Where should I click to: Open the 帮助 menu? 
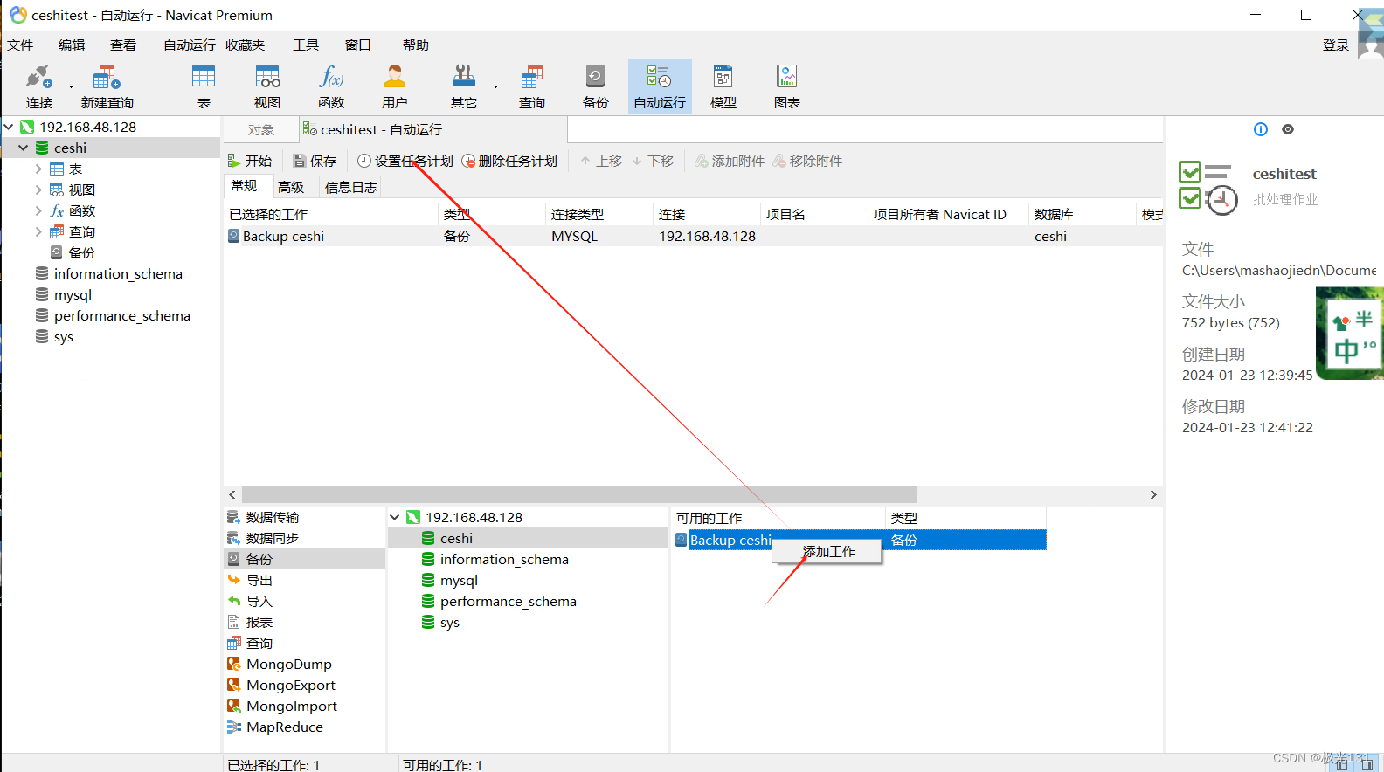(x=416, y=45)
